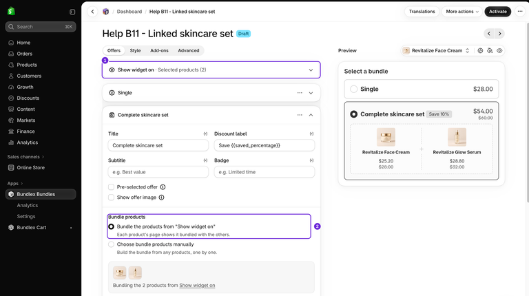Switch to the Advanced tab
The width and height of the screenshot is (529, 296).
[189, 50]
